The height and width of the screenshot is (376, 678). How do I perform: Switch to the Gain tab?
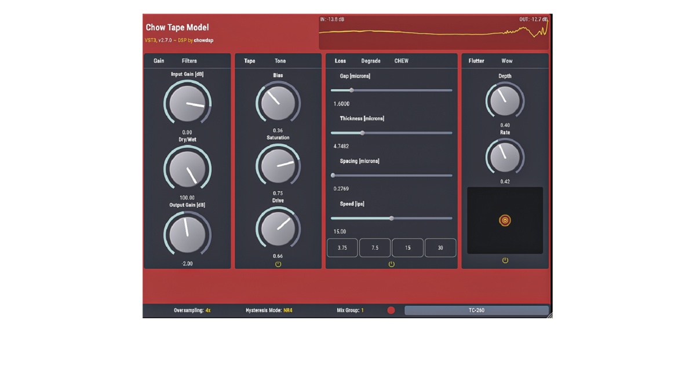point(159,61)
